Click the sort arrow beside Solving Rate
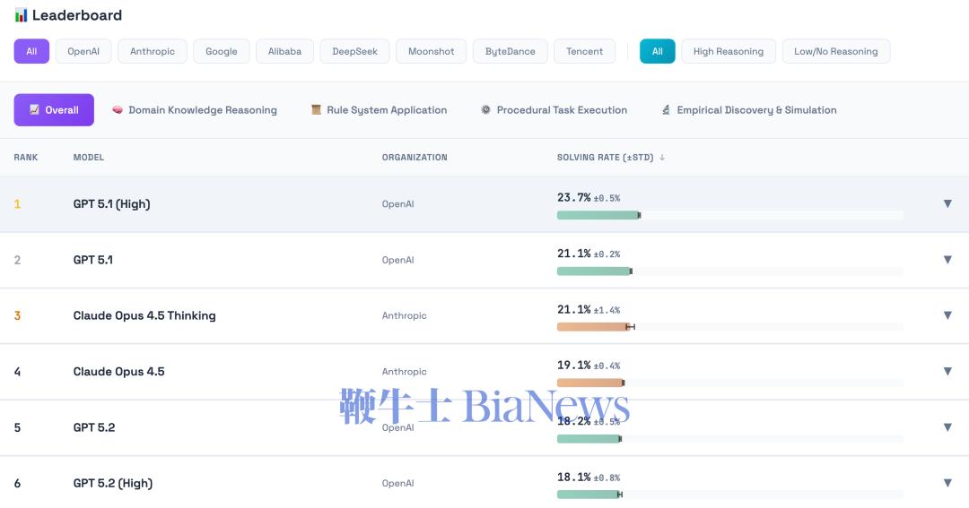This screenshot has height=508, width=969. click(662, 158)
